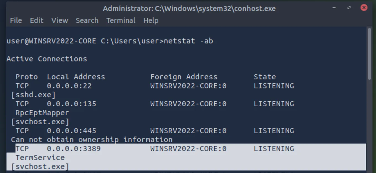This screenshot has height=173, width=376.
Task: Click the restore window icon
Action: 349,8
